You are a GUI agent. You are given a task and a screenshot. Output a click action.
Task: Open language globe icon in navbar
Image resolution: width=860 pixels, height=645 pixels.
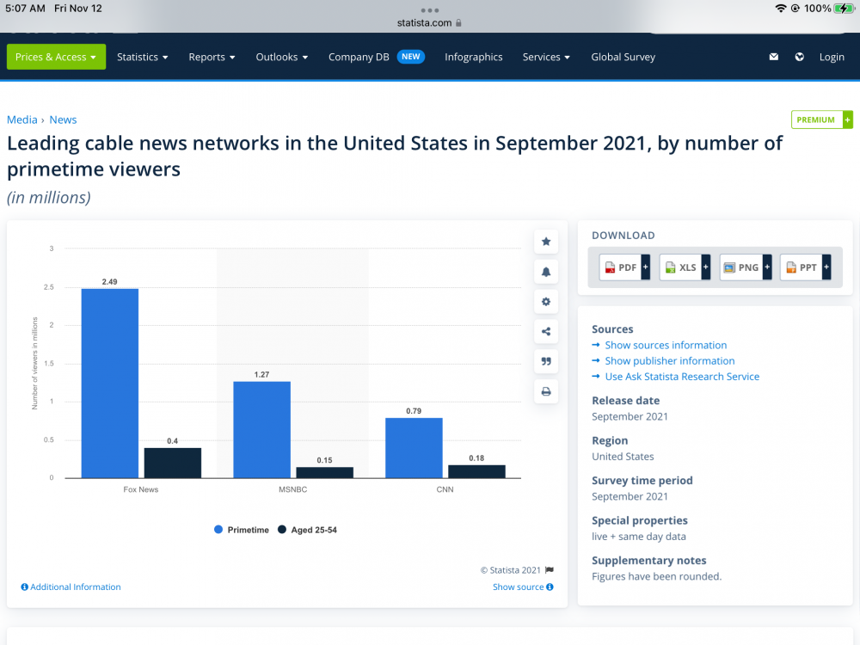(x=799, y=57)
